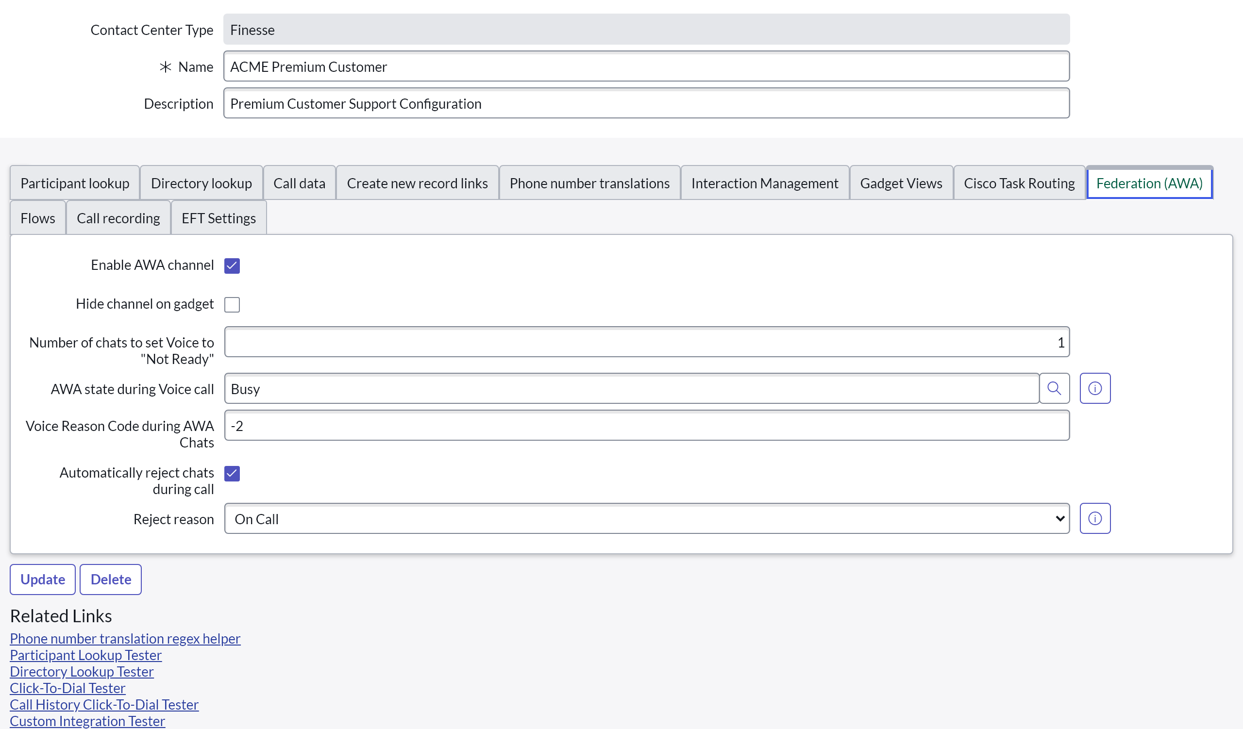Uncheck Enable AWA channel checkbox
Viewport: 1243px width, 729px height.
(x=232, y=265)
